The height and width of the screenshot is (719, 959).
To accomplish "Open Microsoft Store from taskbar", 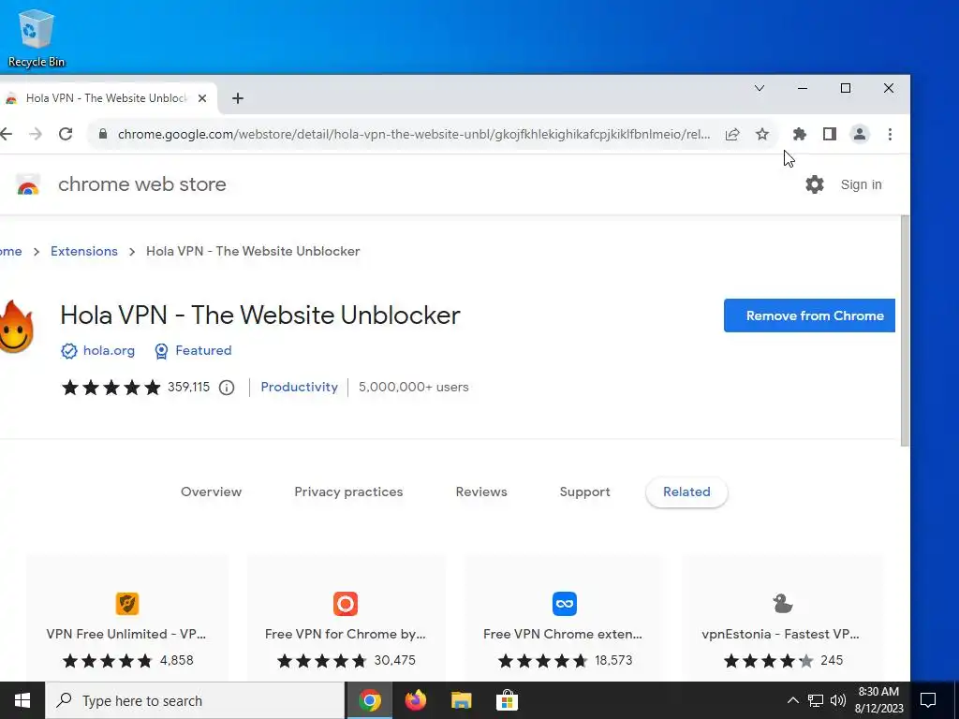I will click(507, 700).
